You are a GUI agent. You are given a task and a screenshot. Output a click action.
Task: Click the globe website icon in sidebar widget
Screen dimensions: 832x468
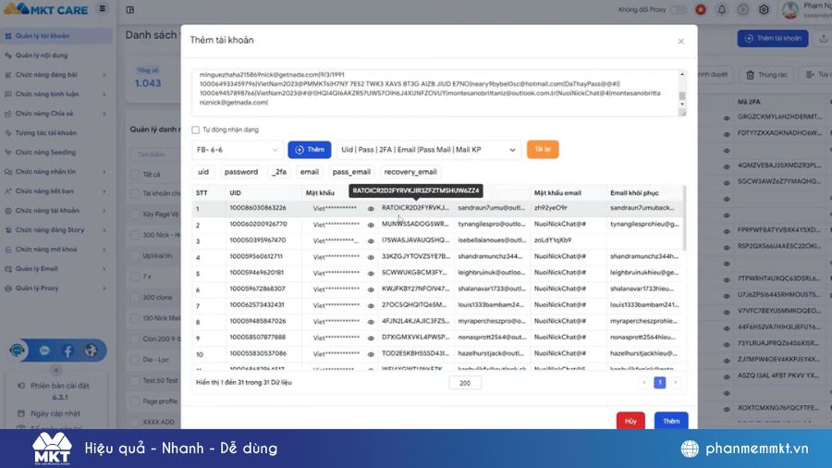click(x=91, y=351)
